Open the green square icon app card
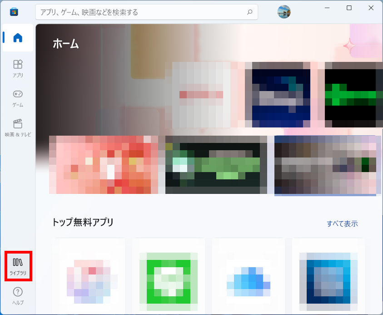Viewport: 383px width, 315px height. point(169,276)
